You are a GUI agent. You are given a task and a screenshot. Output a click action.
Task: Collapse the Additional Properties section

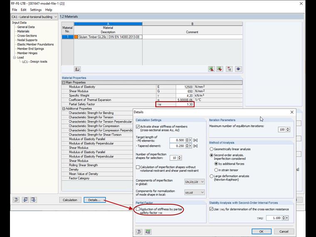pyautogui.click(x=64, y=109)
